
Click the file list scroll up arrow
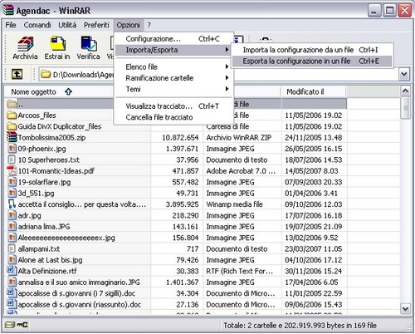[x=405, y=91]
